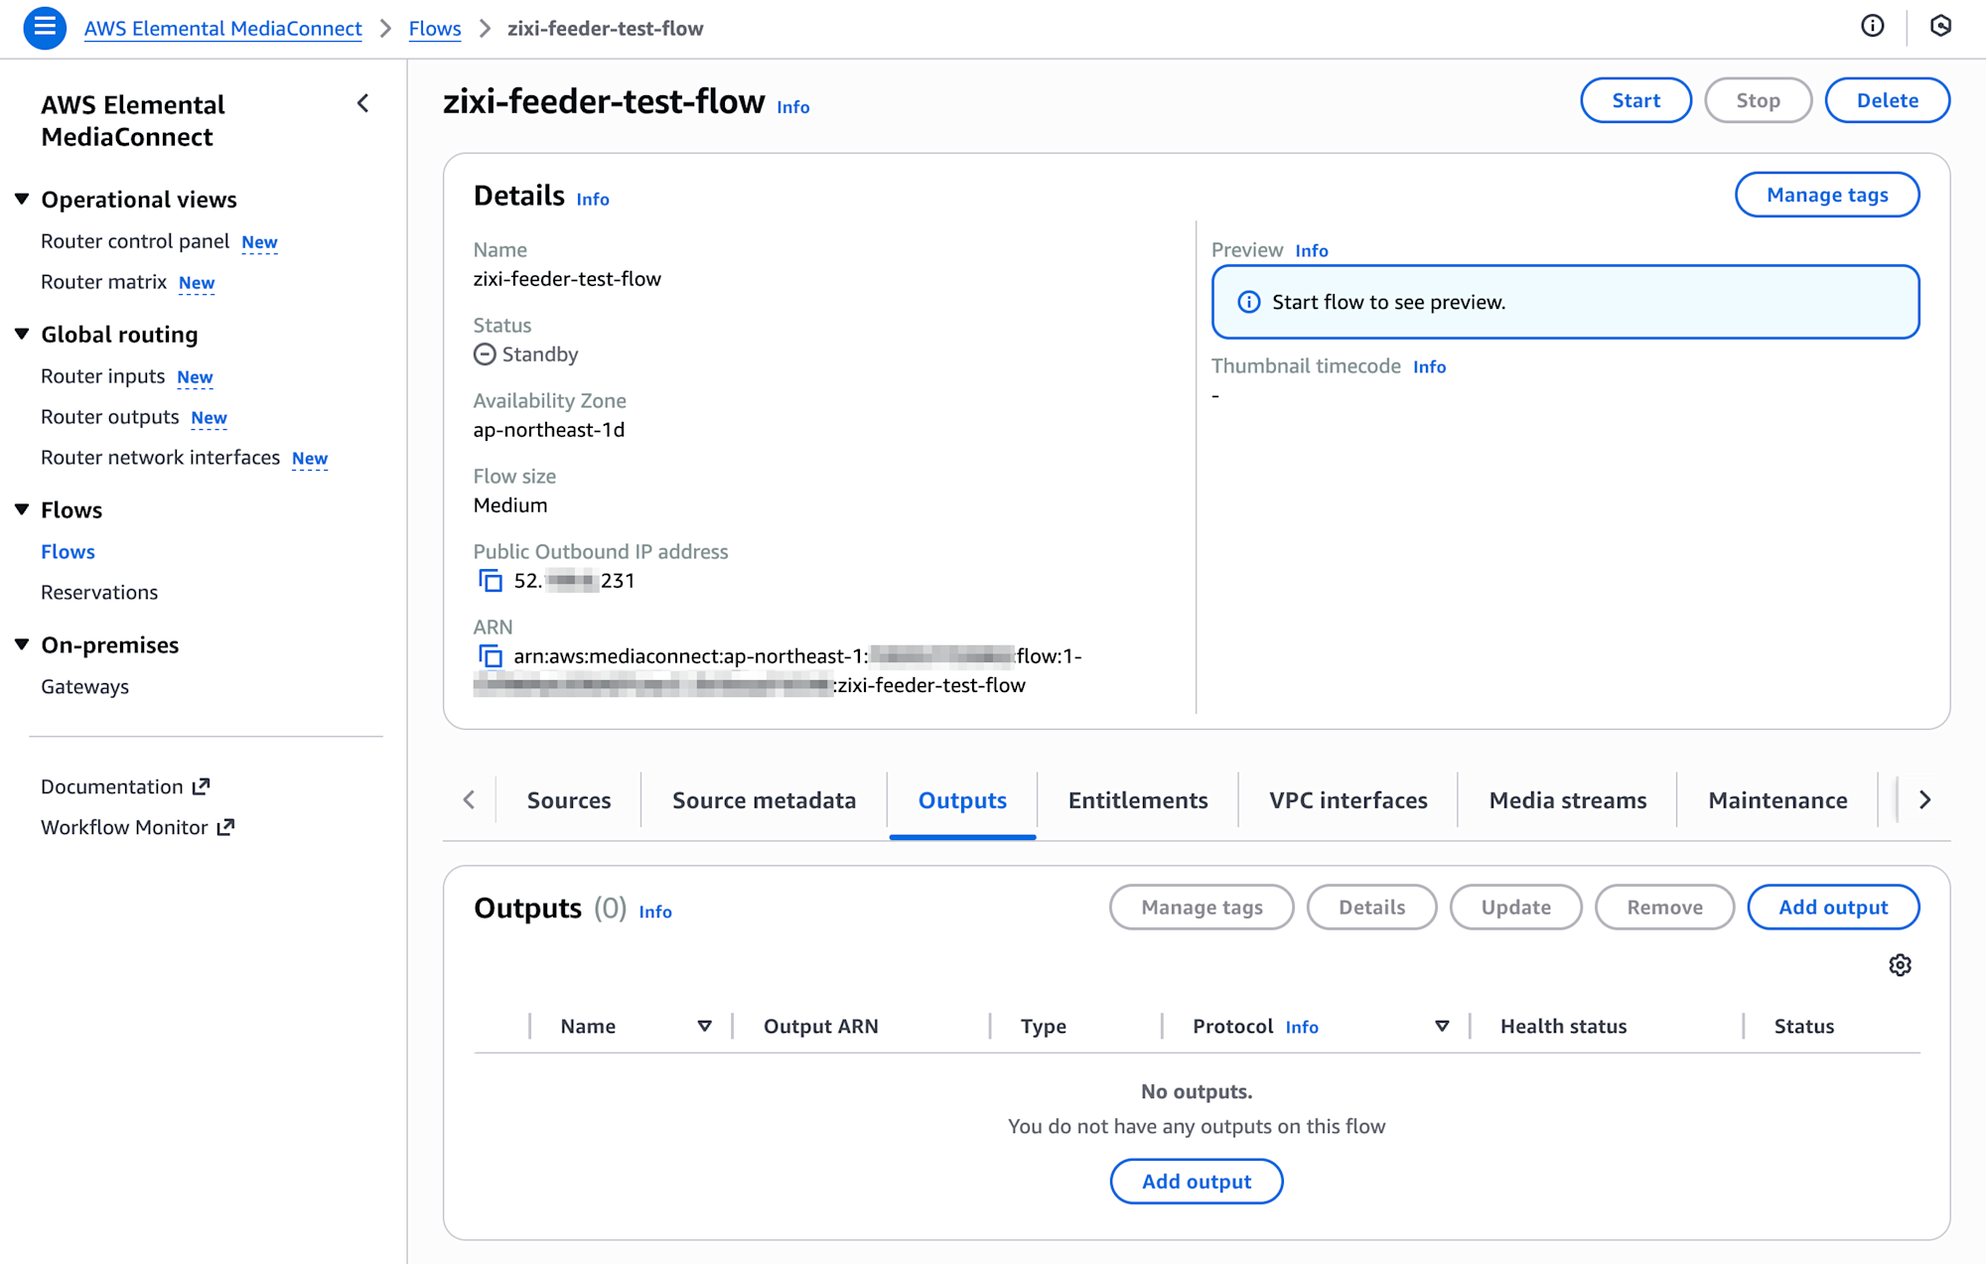This screenshot has width=1986, height=1264.
Task: Collapse the On-premises section
Action: pos(22,645)
